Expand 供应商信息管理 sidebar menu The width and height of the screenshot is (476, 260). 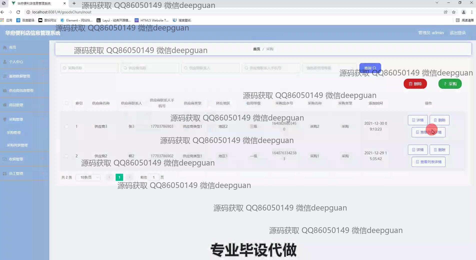click(24, 90)
